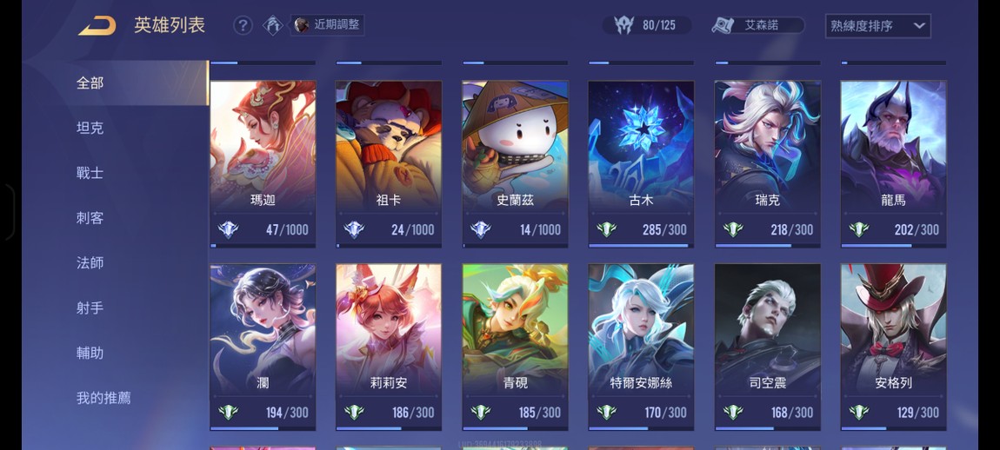This screenshot has width=1000, height=450.
Task: Open the question mark help icon
Action: click(x=243, y=25)
